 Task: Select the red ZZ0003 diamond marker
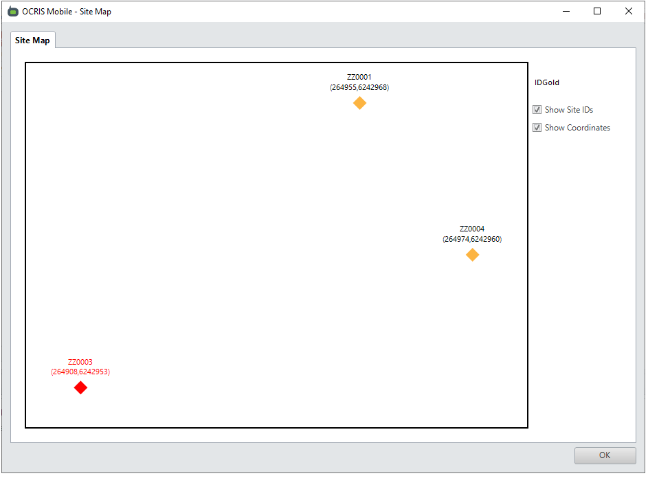pos(80,388)
